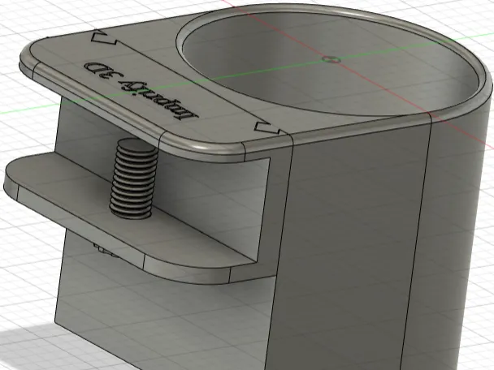Select the engraved text on the top plate
The height and width of the screenshot is (370, 494).
[141, 91]
